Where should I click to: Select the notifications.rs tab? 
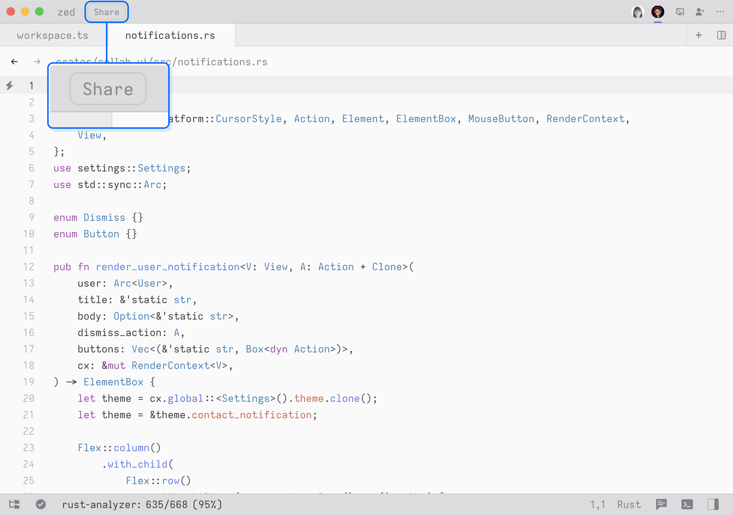170,35
